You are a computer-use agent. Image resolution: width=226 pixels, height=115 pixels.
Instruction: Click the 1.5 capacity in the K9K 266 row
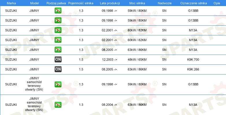pyautogui.click(x=81, y=69)
